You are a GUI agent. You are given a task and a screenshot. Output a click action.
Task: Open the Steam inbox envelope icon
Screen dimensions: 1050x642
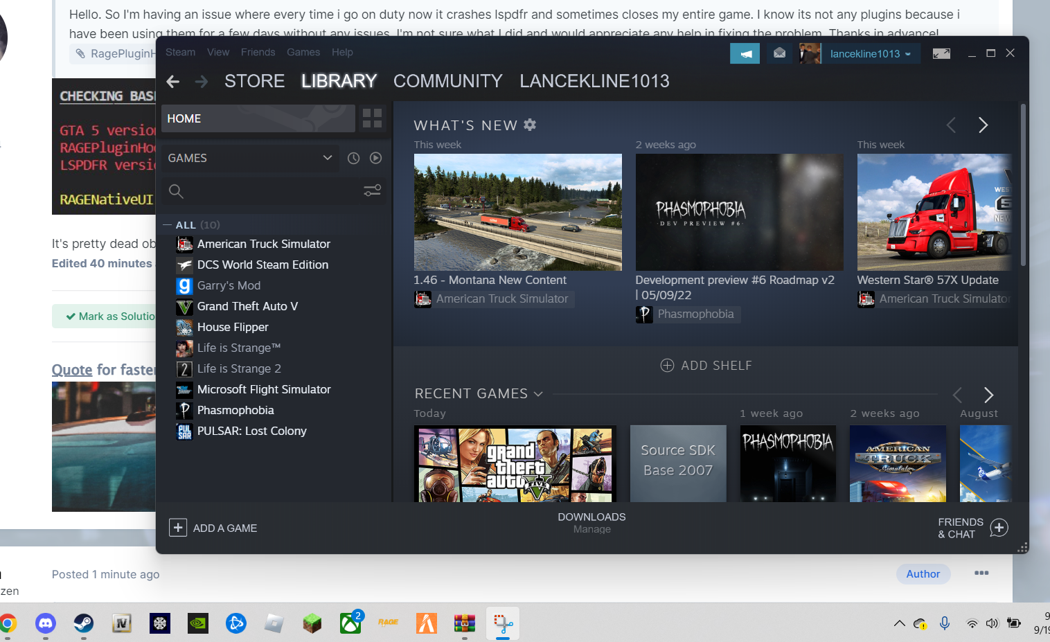point(779,53)
